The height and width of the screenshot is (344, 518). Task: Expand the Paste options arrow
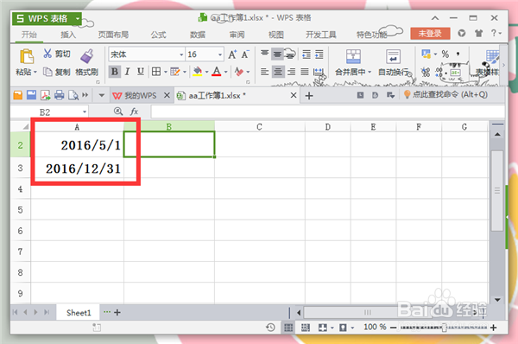coord(35,72)
